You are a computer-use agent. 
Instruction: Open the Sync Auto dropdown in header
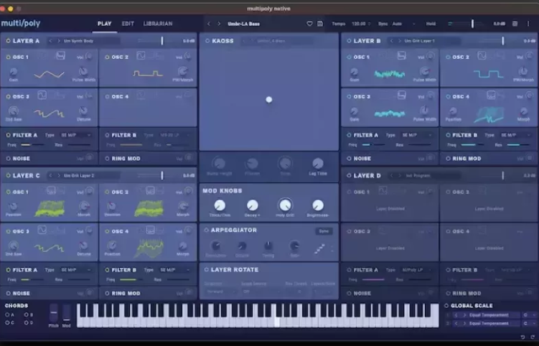coord(403,24)
